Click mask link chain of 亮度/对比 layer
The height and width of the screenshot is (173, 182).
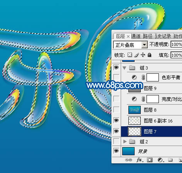point(143,99)
